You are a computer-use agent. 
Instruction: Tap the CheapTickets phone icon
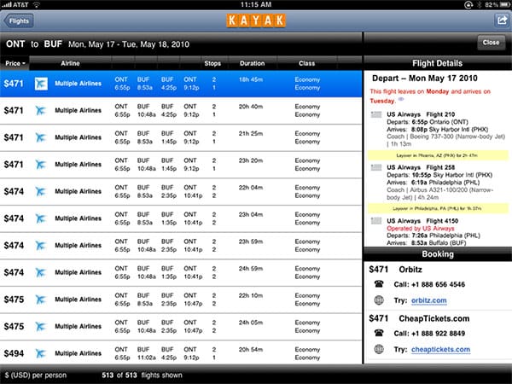[x=379, y=333]
